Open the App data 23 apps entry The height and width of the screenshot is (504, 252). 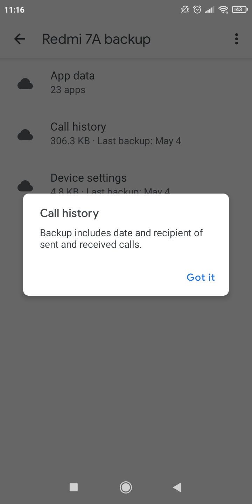click(x=126, y=83)
